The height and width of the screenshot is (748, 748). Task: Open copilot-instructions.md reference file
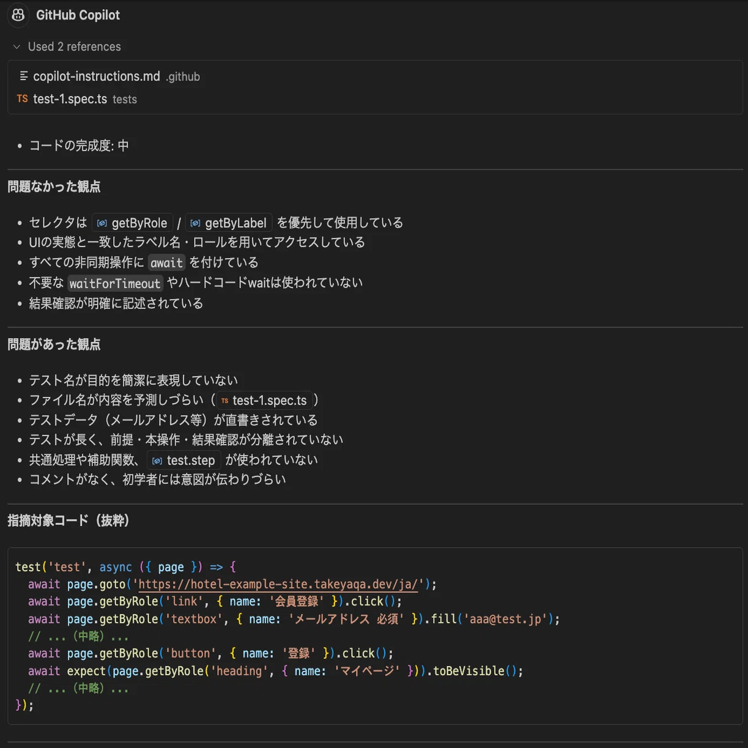pos(97,76)
